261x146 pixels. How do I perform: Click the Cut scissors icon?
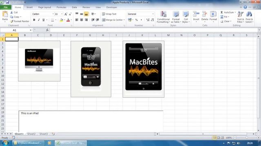(11, 13)
